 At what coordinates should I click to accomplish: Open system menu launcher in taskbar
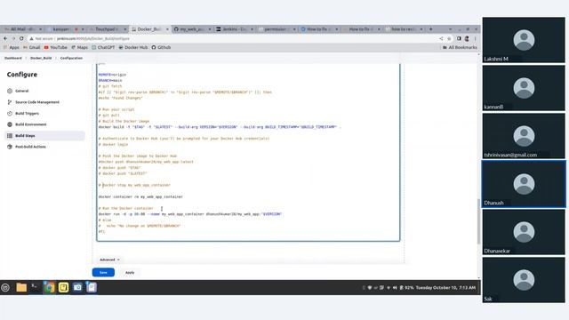(5, 288)
